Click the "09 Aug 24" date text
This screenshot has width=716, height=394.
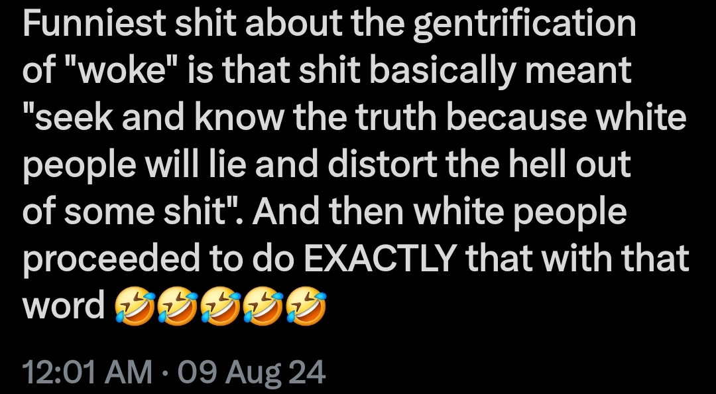[x=253, y=372]
